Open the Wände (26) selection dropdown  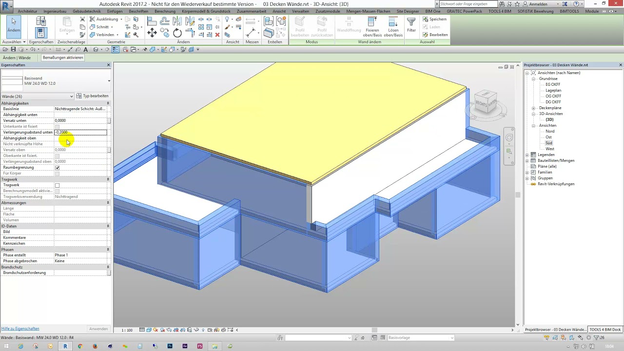[x=38, y=97]
